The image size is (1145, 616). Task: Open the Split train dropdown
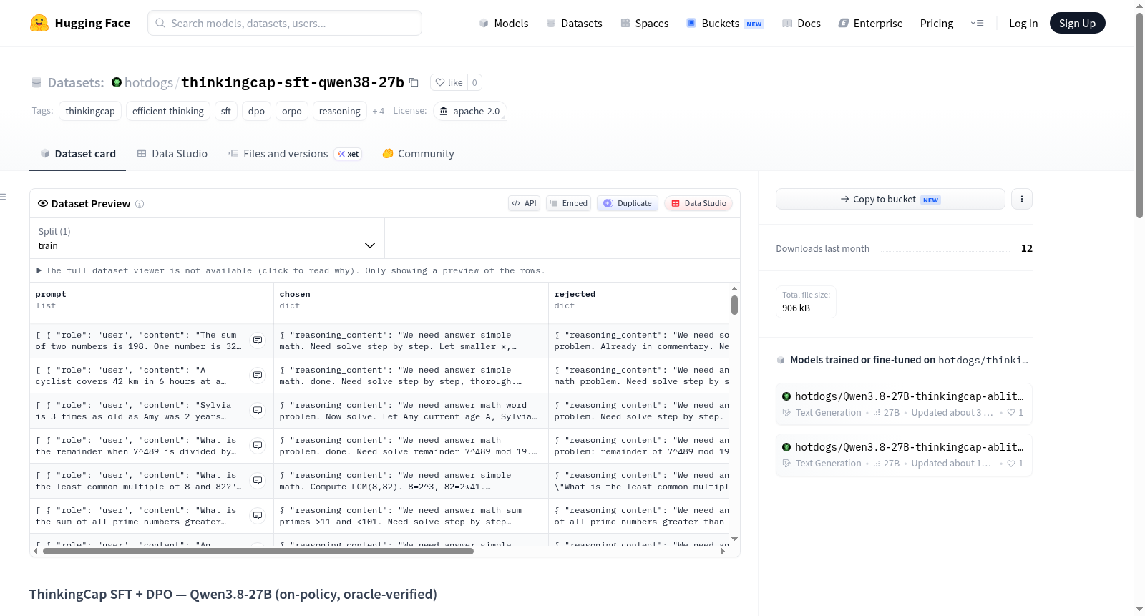tap(208, 238)
